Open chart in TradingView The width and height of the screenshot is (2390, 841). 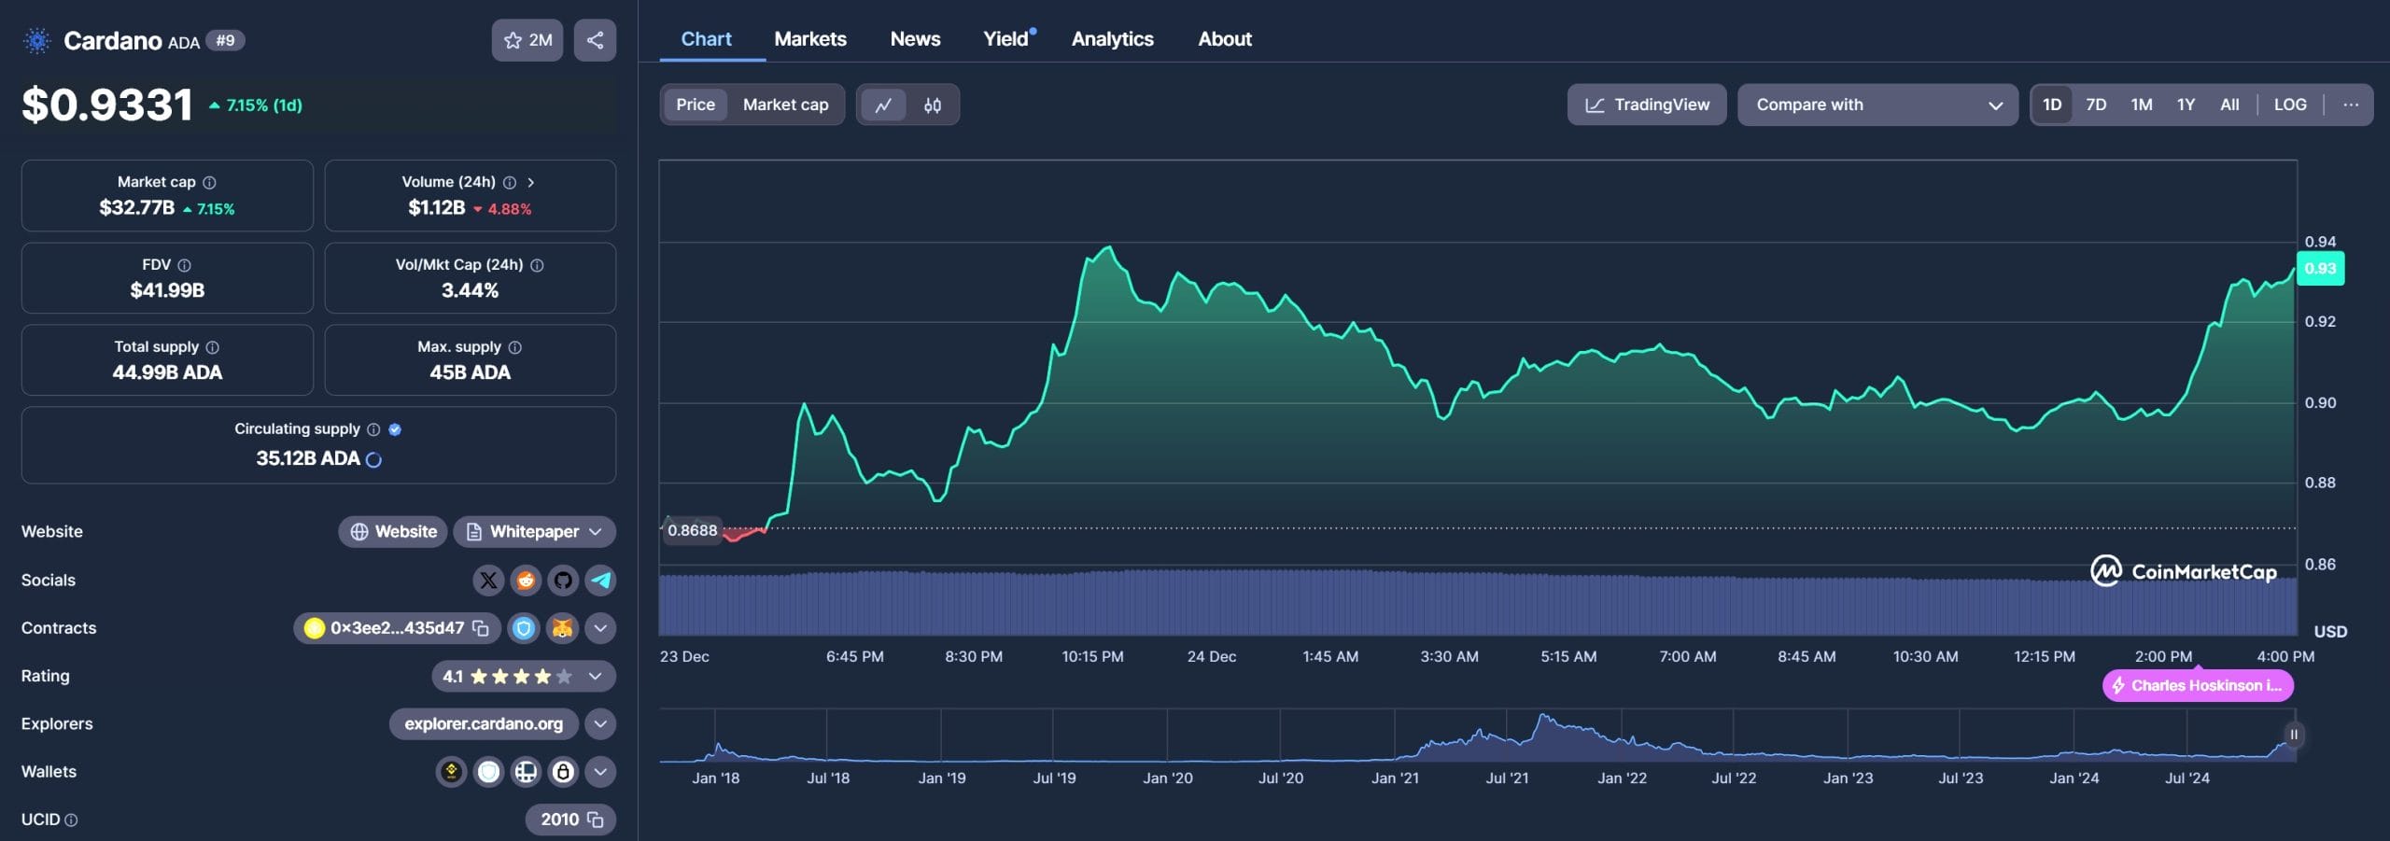(x=1647, y=105)
